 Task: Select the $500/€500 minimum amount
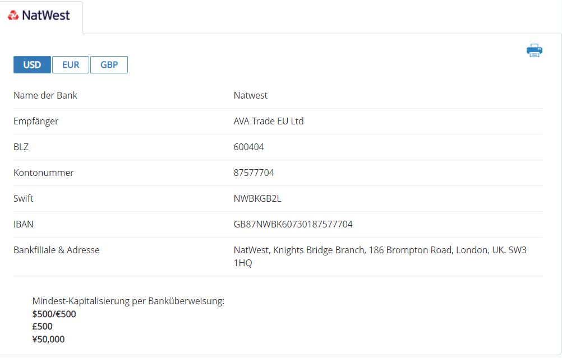pos(54,314)
